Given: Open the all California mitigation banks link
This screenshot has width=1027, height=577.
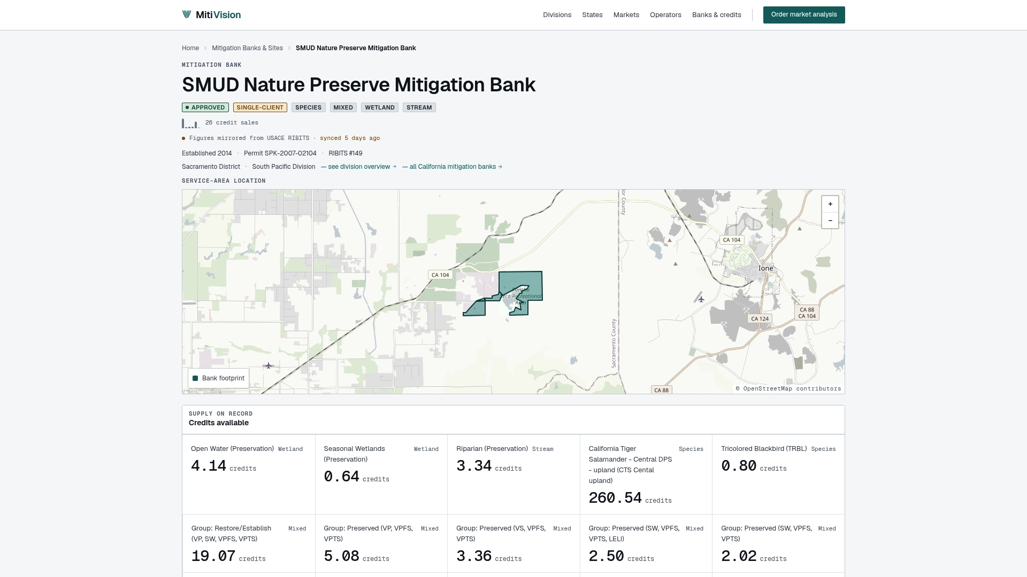Looking at the screenshot, I should tap(453, 167).
